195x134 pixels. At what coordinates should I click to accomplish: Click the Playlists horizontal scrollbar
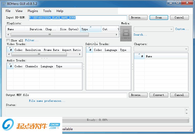50,35
